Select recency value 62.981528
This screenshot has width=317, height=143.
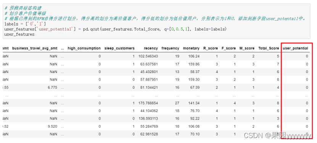click(149, 134)
